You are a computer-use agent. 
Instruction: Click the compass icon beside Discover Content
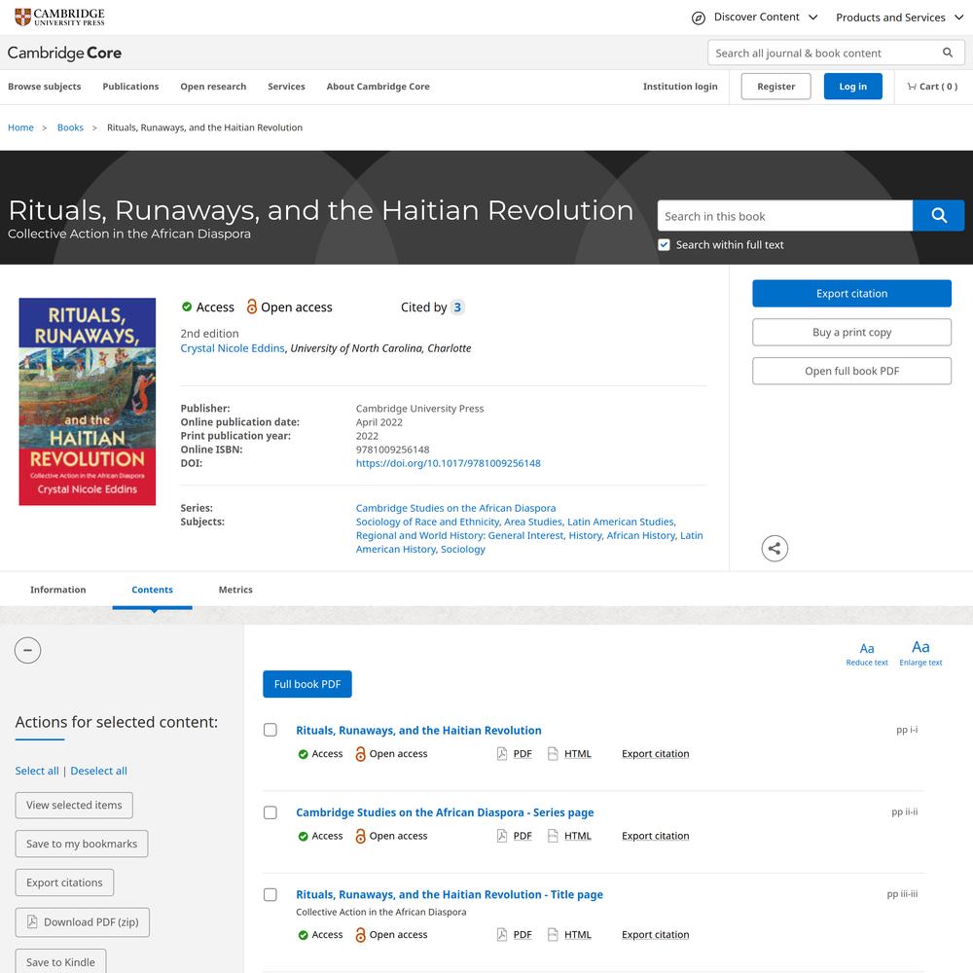coord(698,18)
